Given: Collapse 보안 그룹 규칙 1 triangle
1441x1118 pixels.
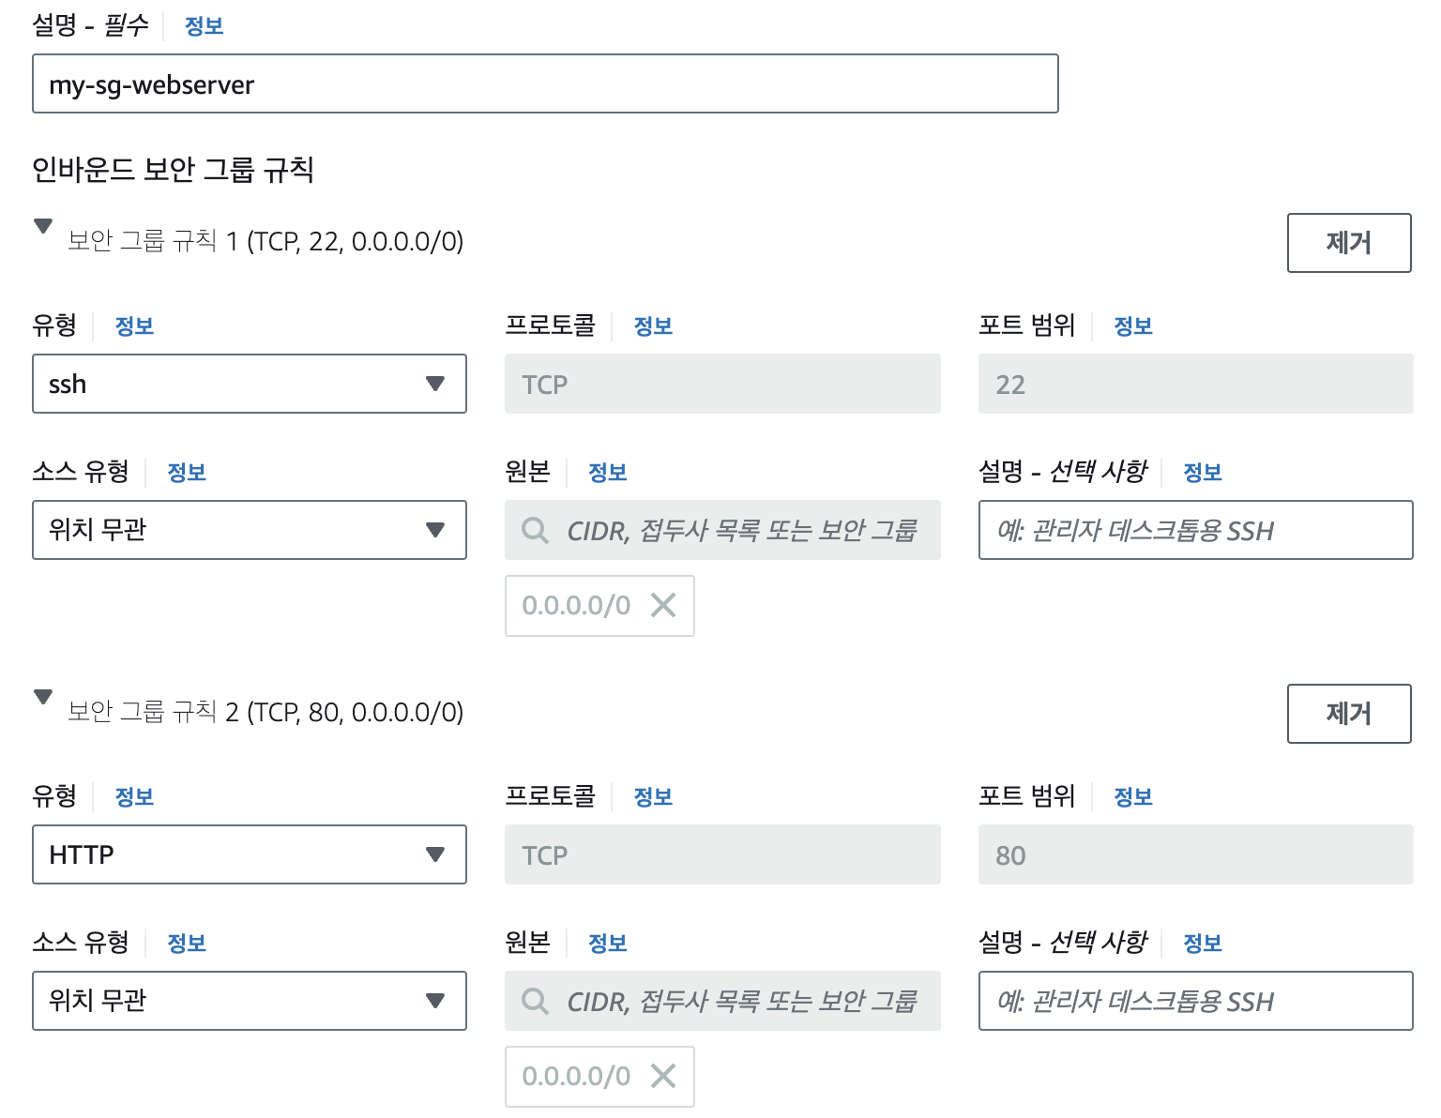Looking at the screenshot, I should pyautogui.click(x=43, y=226).
